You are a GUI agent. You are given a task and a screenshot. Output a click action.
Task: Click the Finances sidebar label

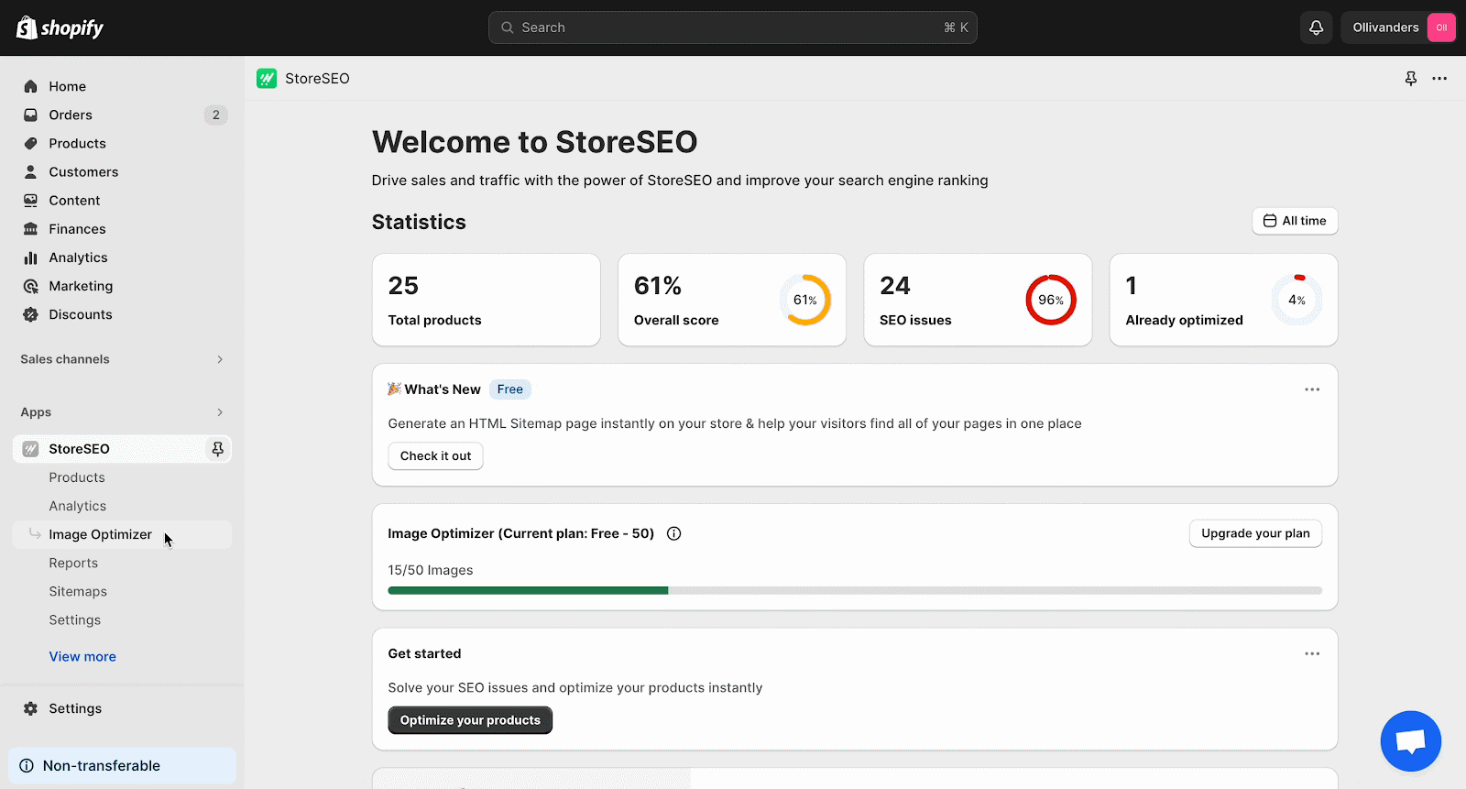point(77,229)
